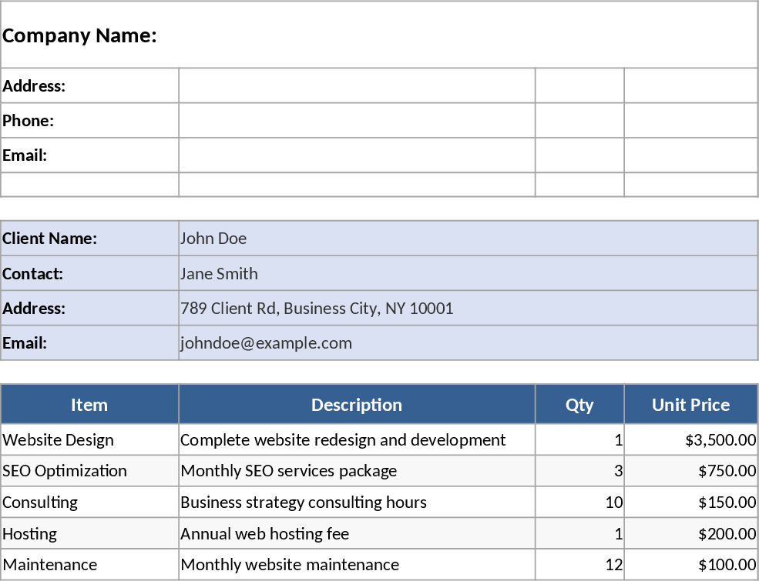759x581 pixels.
Task: Click the Maintenance quantity cell showing 12
Action: click(579, 565)
